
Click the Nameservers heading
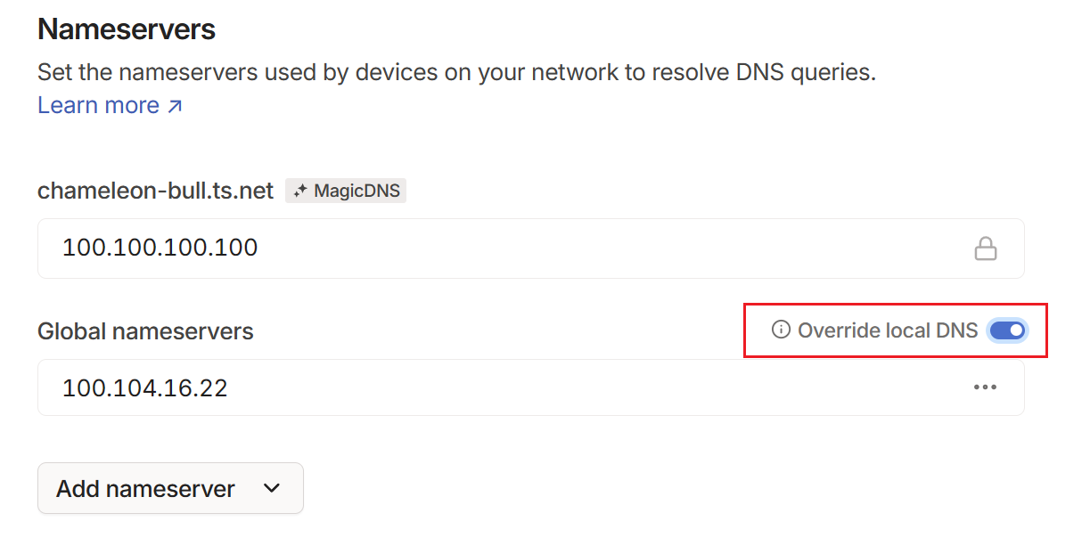pyautogui.click(x=127, y=29)
